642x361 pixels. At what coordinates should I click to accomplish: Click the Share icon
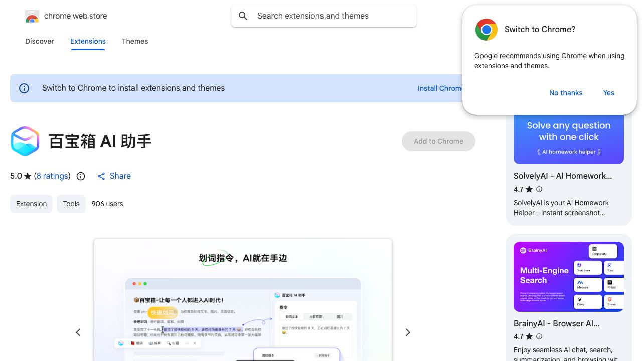(101, 176)
